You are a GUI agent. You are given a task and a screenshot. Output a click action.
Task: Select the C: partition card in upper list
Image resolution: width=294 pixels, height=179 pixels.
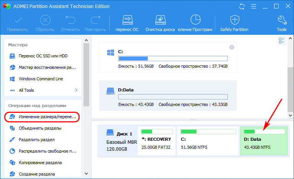click(168, 57)
